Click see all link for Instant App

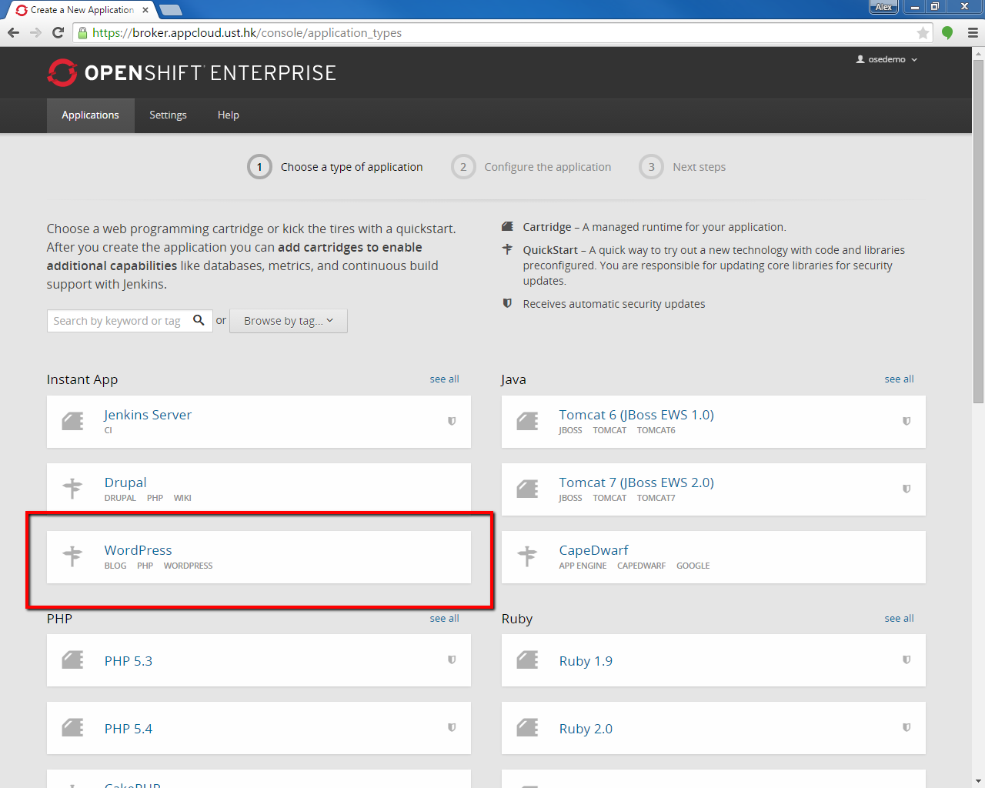[444, 379]
